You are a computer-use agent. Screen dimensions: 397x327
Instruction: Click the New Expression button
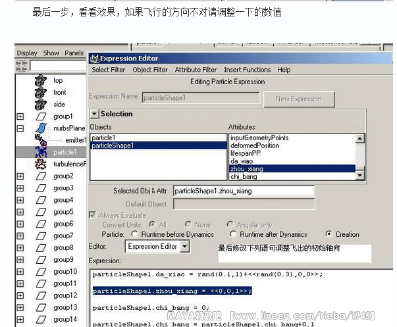coord(299,99)
